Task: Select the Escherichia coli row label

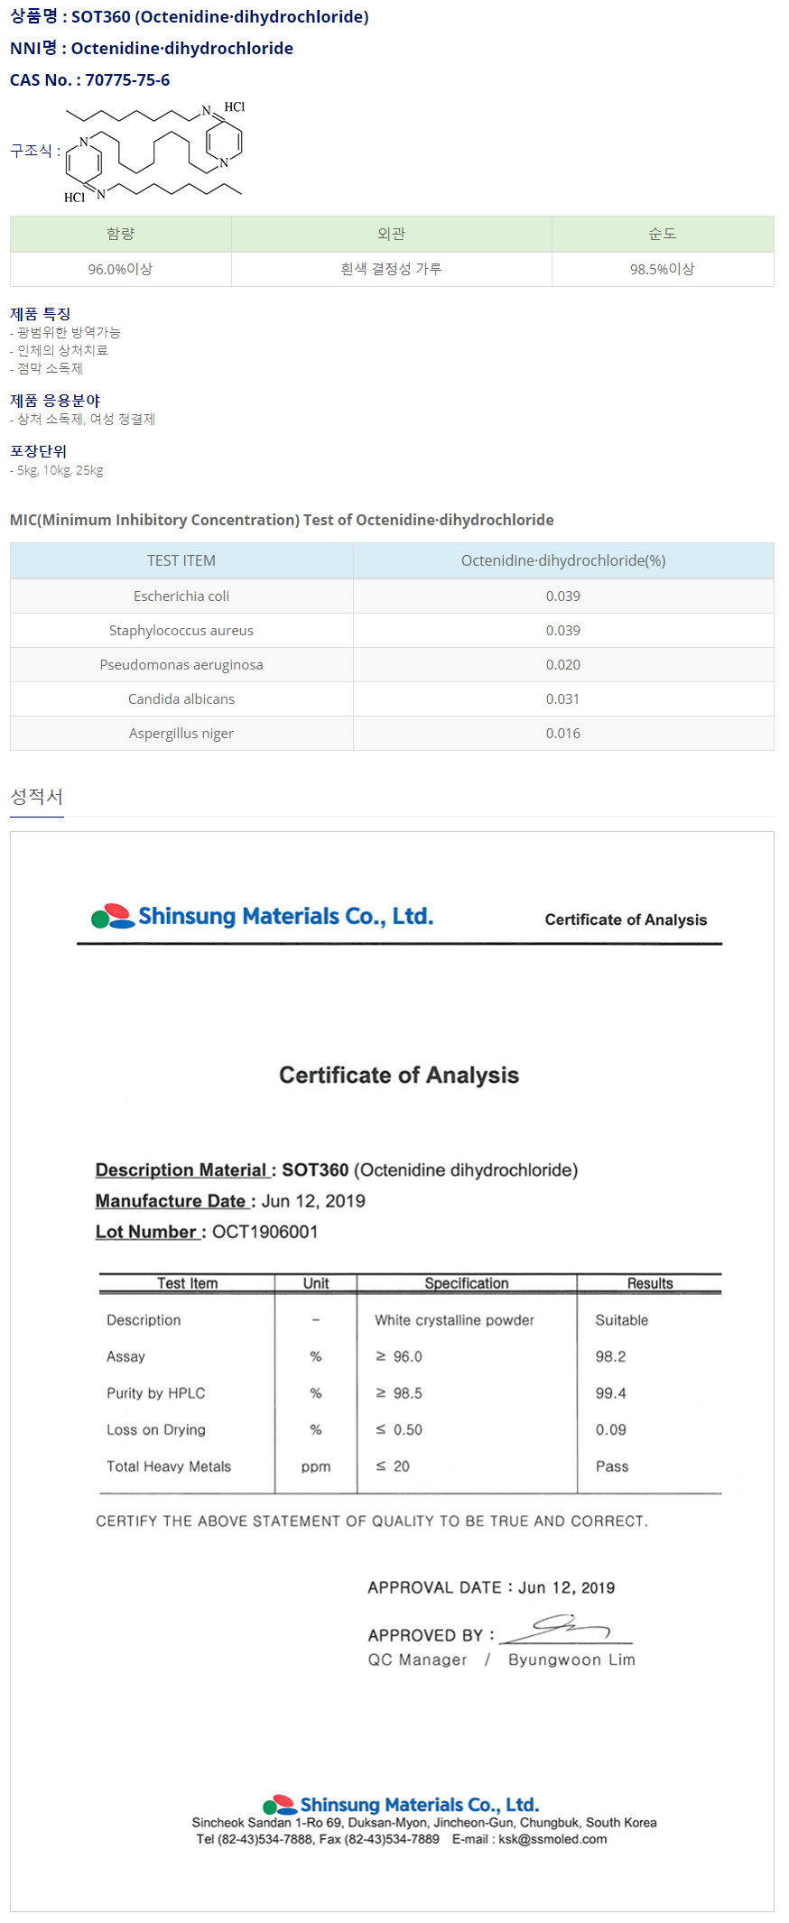Action: [181, 596]
